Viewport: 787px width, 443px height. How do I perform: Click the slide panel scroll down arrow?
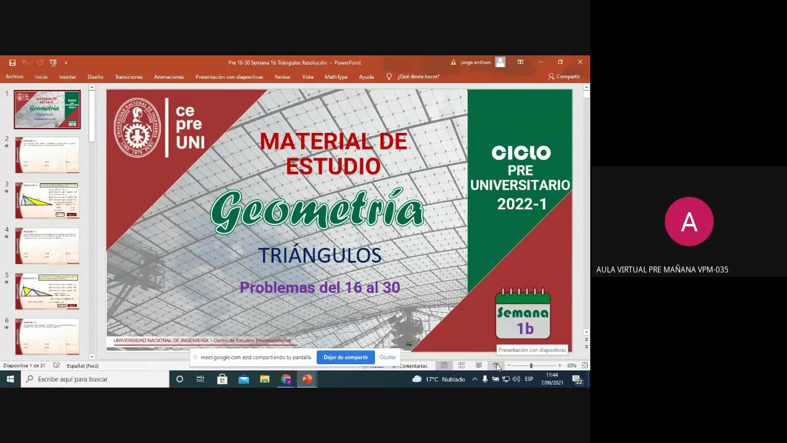[x=92, y=357]
